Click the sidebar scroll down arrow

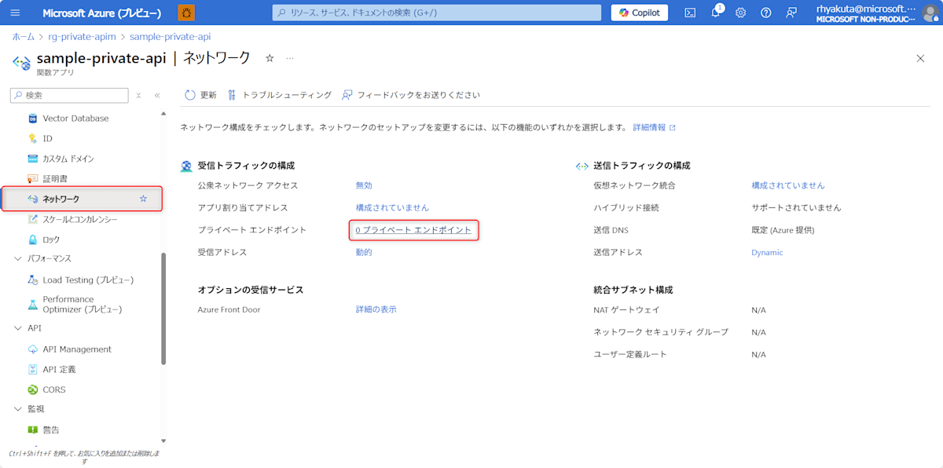[x=163, y=441]
